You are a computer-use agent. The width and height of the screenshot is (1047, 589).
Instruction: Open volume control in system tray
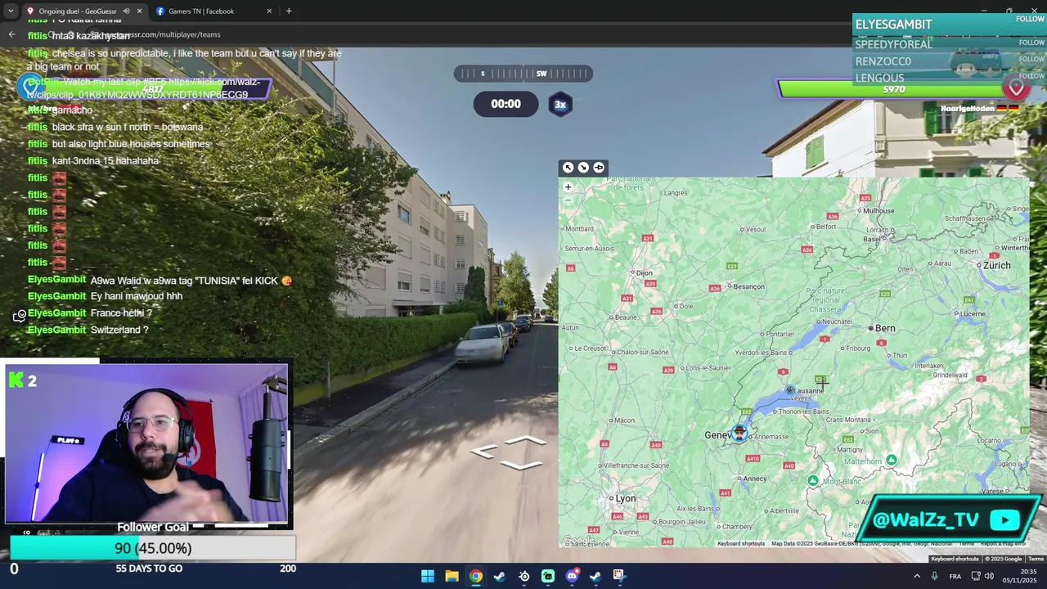click(x=991, y=576)
